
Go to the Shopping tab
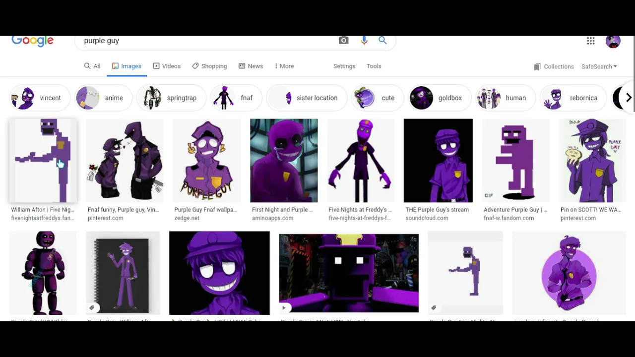point(209,66)
